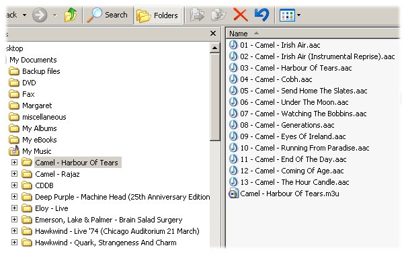This screenshot has height=254, width=406.
Task: Select the Backup files folder
Action: pyautogui.click(x=41, y=71)
